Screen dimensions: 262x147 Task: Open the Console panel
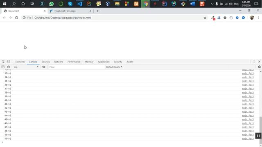33,62
